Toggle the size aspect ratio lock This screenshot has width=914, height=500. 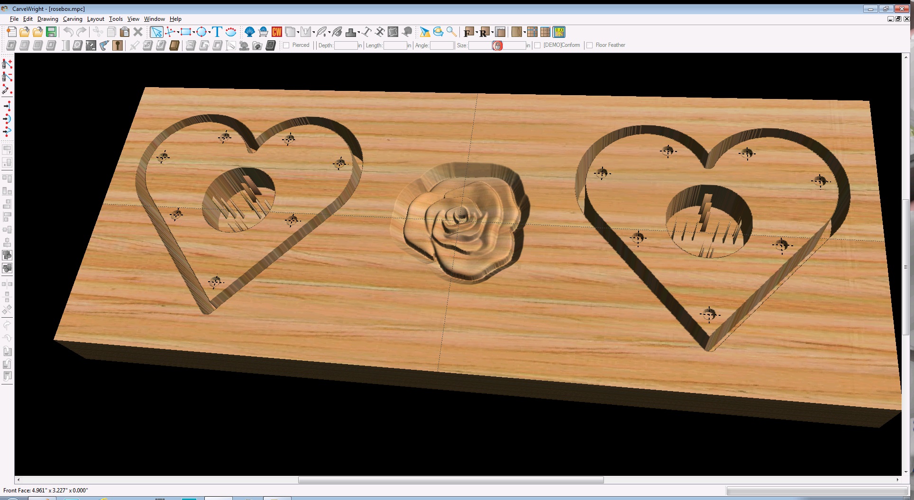coord(497,45)
